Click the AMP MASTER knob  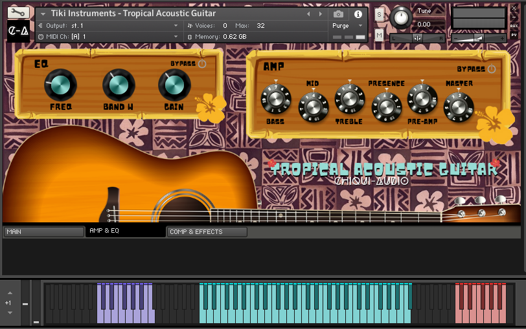click(459, 106)
